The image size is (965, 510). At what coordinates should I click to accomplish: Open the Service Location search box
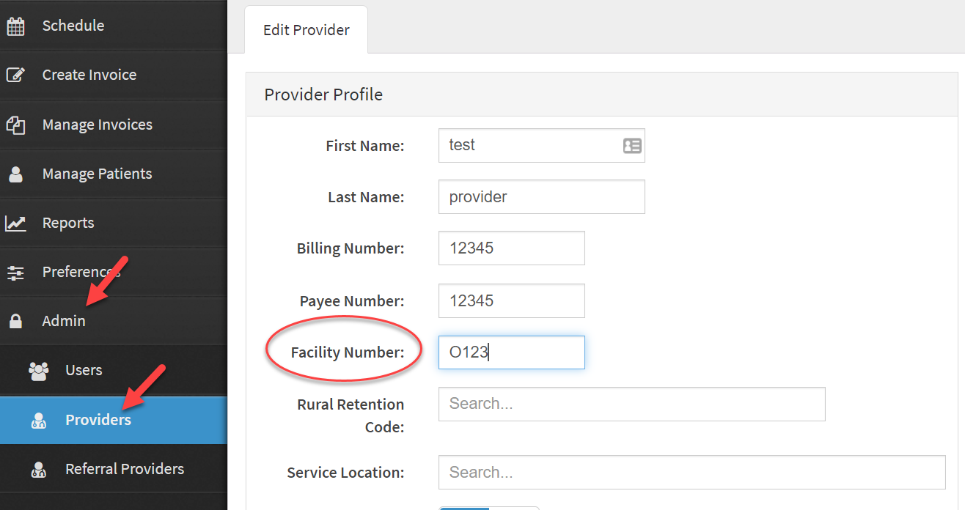691,472
